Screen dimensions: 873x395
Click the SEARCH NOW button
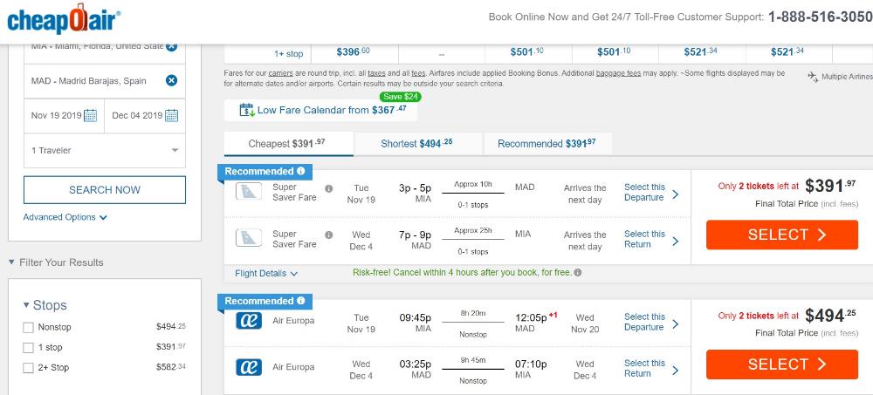click(105, 190)
